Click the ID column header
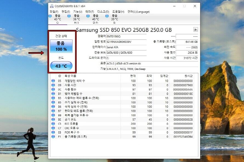Viewport: 244px width, 162px height. (59, 76)
